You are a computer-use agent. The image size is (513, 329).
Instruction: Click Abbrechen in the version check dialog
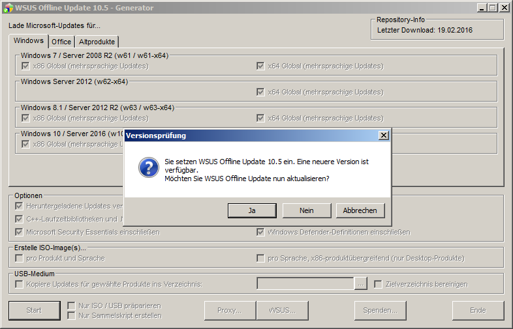coord(360,210)
